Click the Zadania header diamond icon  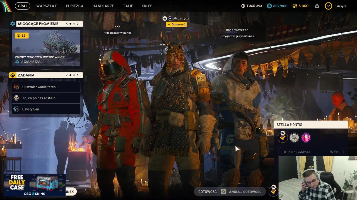coord(13,75)
